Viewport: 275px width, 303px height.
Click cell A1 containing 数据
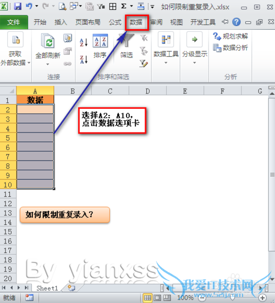pyautogui.click(x=35, y=100)
